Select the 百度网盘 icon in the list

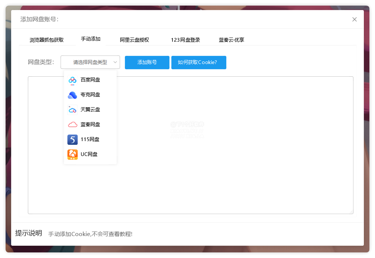pyautogui.click(x=72, y=80)
